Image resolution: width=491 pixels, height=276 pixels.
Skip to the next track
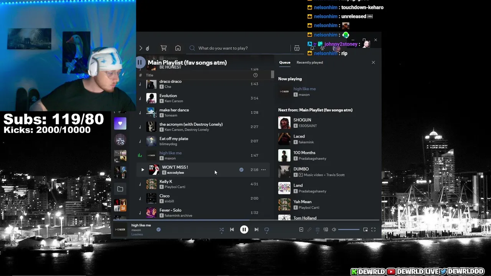pos(256,230)
